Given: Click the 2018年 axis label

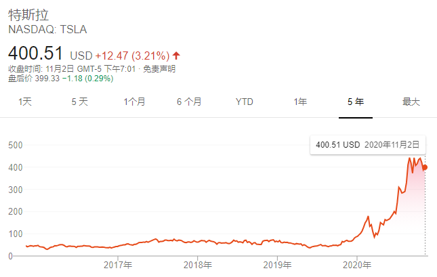Looking at the screenshot, I should (199, 265).
